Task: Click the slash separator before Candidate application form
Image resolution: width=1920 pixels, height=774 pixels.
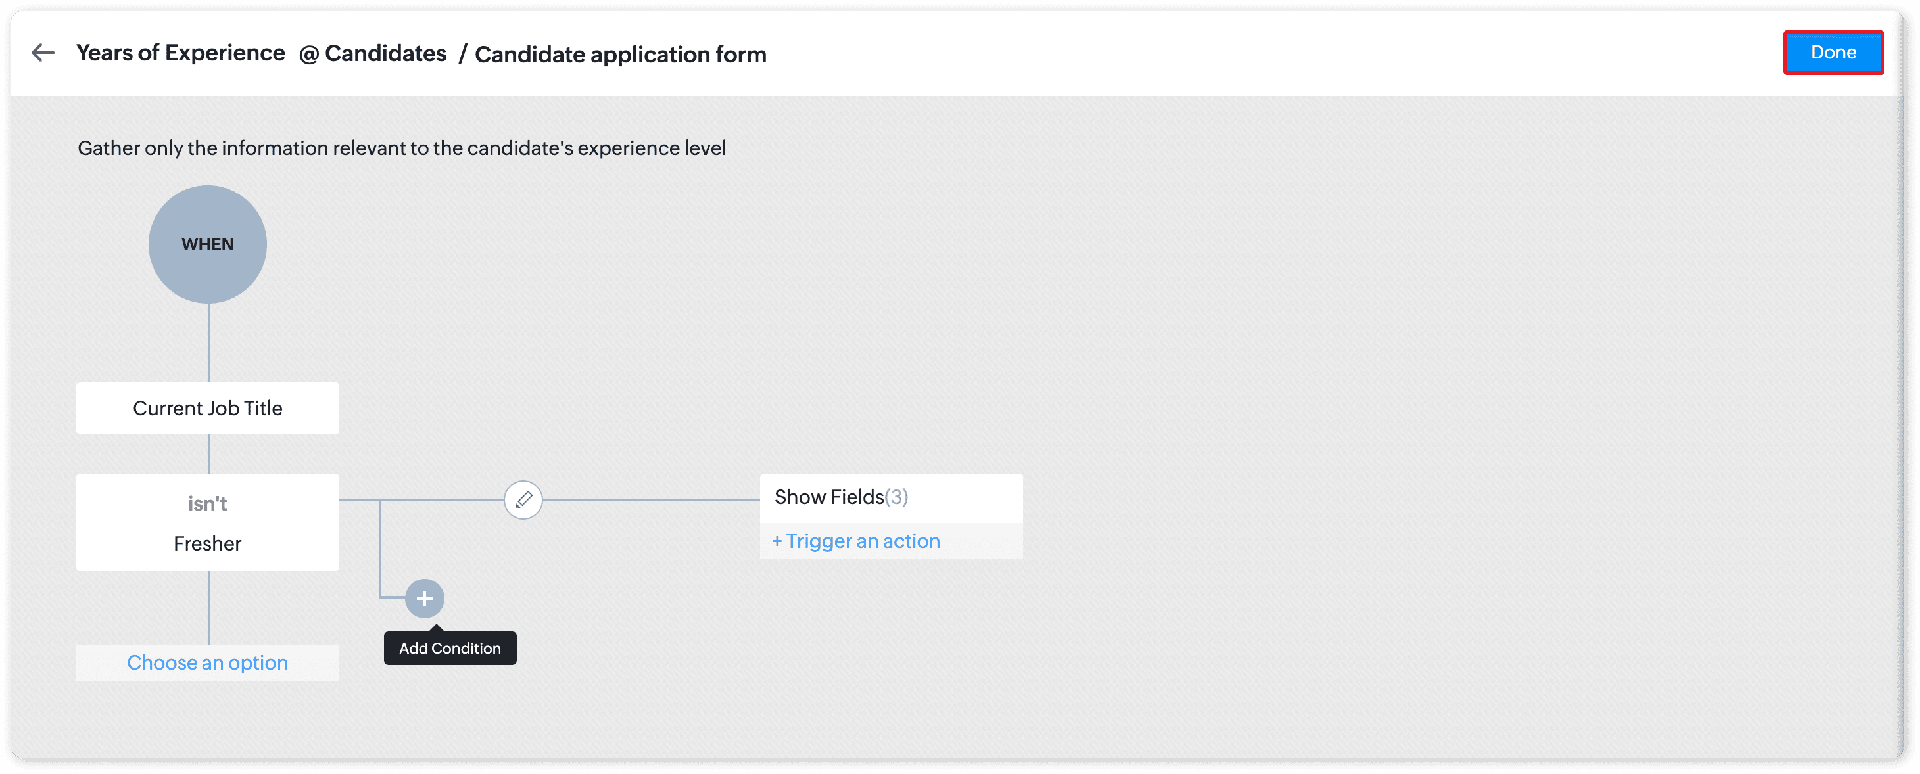Action: tap(462, 55)
